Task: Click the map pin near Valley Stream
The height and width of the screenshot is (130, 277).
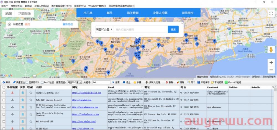Action: click(179, 49)
